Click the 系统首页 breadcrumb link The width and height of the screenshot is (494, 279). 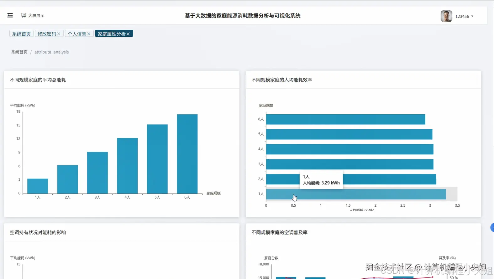(19, 52)
